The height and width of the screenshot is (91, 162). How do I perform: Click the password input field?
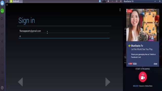pyautogui.click(x=64, y=36)
